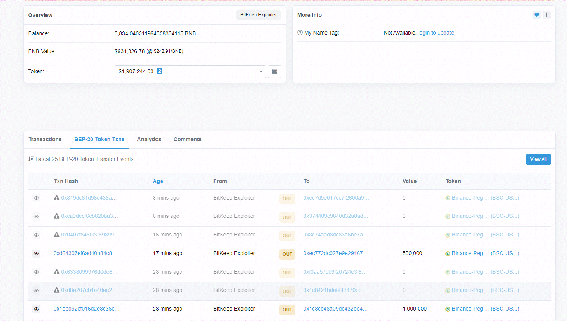Click the OUT badge in 1,000,000 value row
567x321 pixels.
[287, 310]
